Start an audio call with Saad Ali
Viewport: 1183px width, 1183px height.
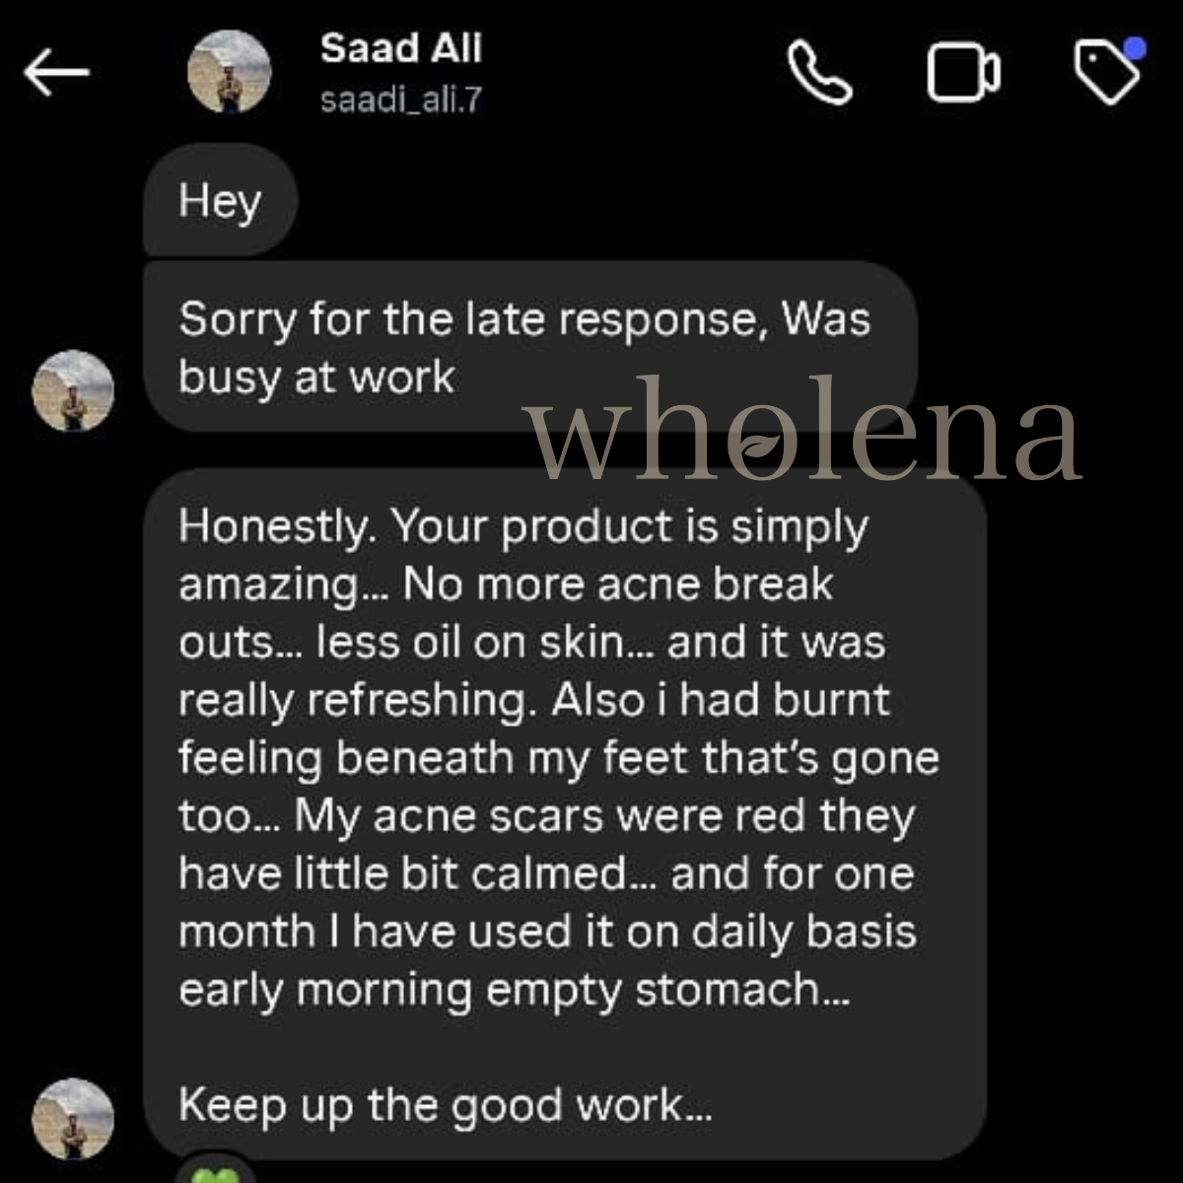click(820, 72)
